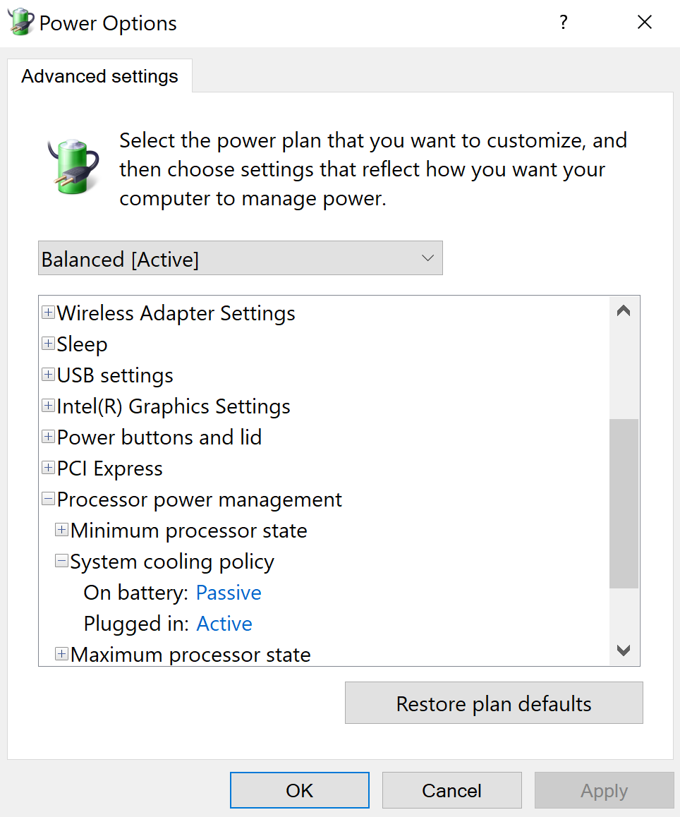Collapse System cooling policy node
The height and width of the screenshot is (817, 680).
click(x=62, y=561)
